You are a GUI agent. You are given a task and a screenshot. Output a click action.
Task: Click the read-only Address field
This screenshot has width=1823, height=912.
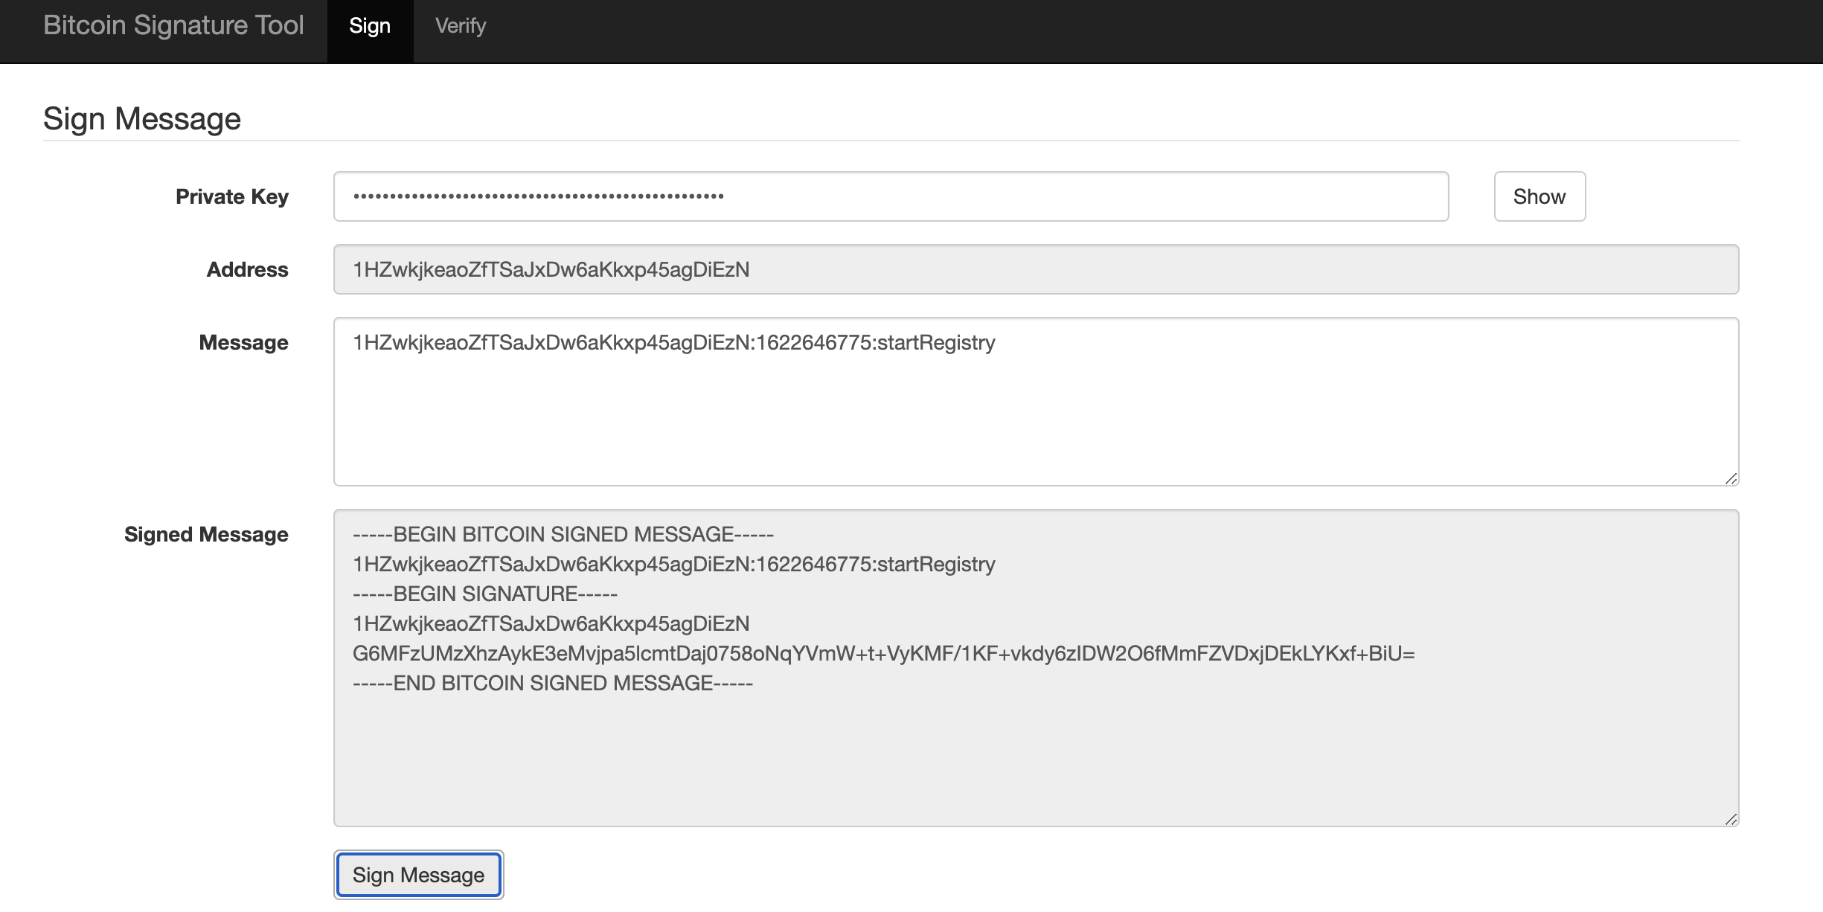(1035, 269)
